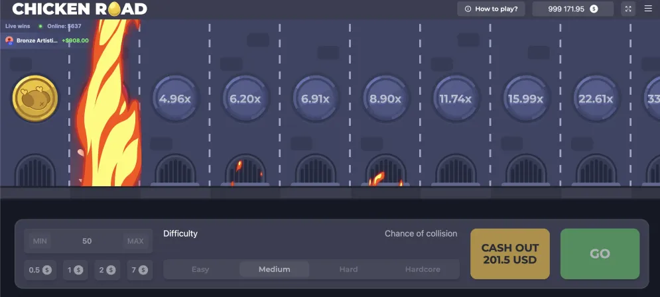The image size is (660, 297).
Task: Click the Difficulty label
Action: (180, 233)
